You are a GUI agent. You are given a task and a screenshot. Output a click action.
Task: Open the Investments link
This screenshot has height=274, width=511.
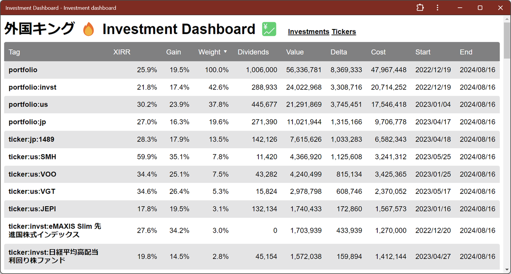pyautogui.click(x=308, y=32)
